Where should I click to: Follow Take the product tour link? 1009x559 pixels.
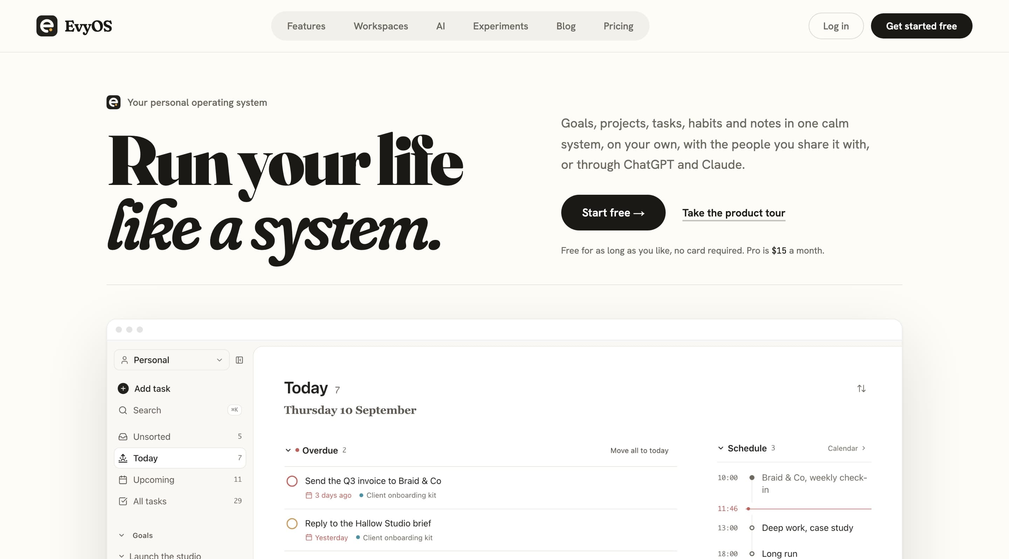click(x=734, y=213)
